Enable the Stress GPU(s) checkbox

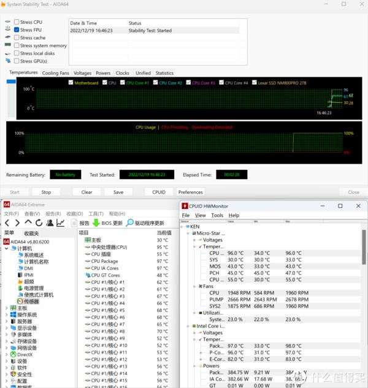[17, 61]
